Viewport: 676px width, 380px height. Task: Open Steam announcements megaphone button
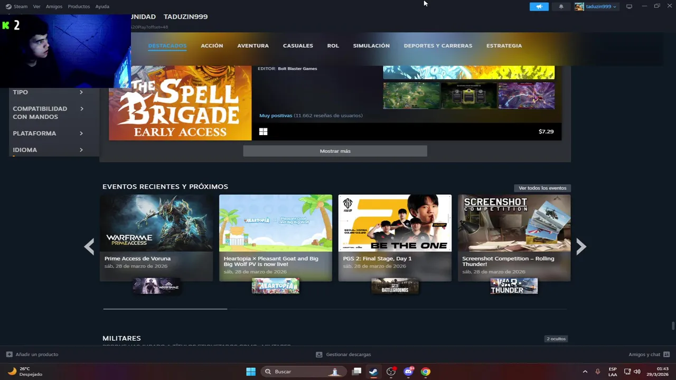[539, 6]
